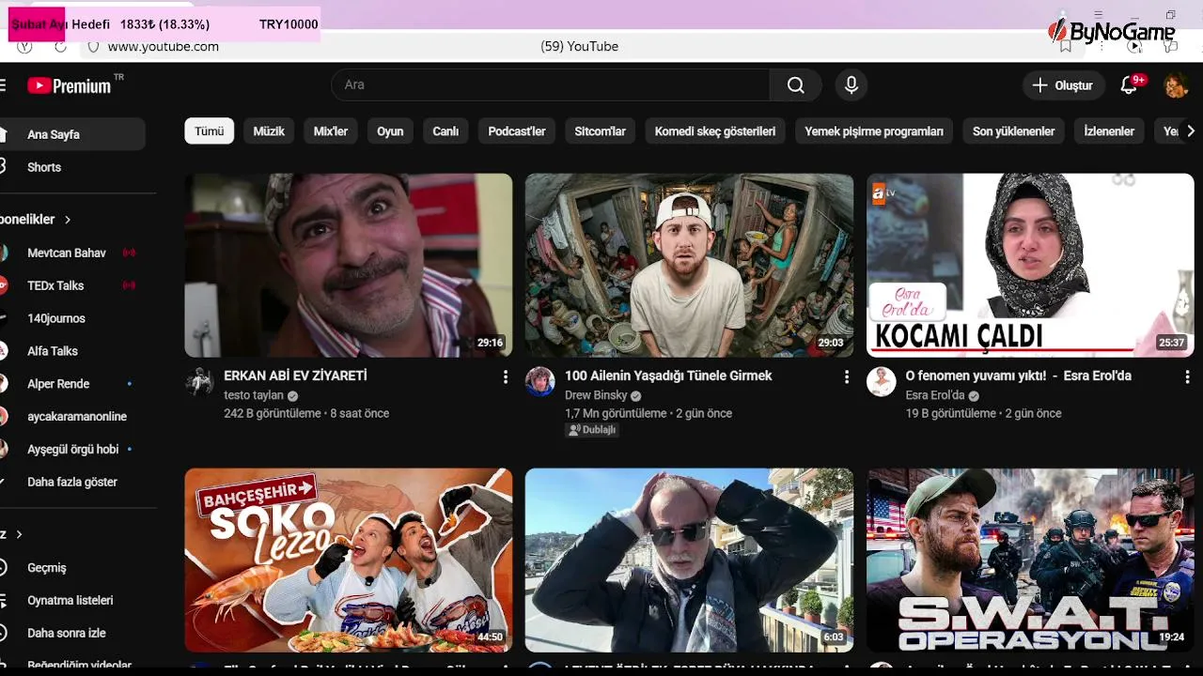Select Komedi skeç gösterileri chip

point(715,131)
